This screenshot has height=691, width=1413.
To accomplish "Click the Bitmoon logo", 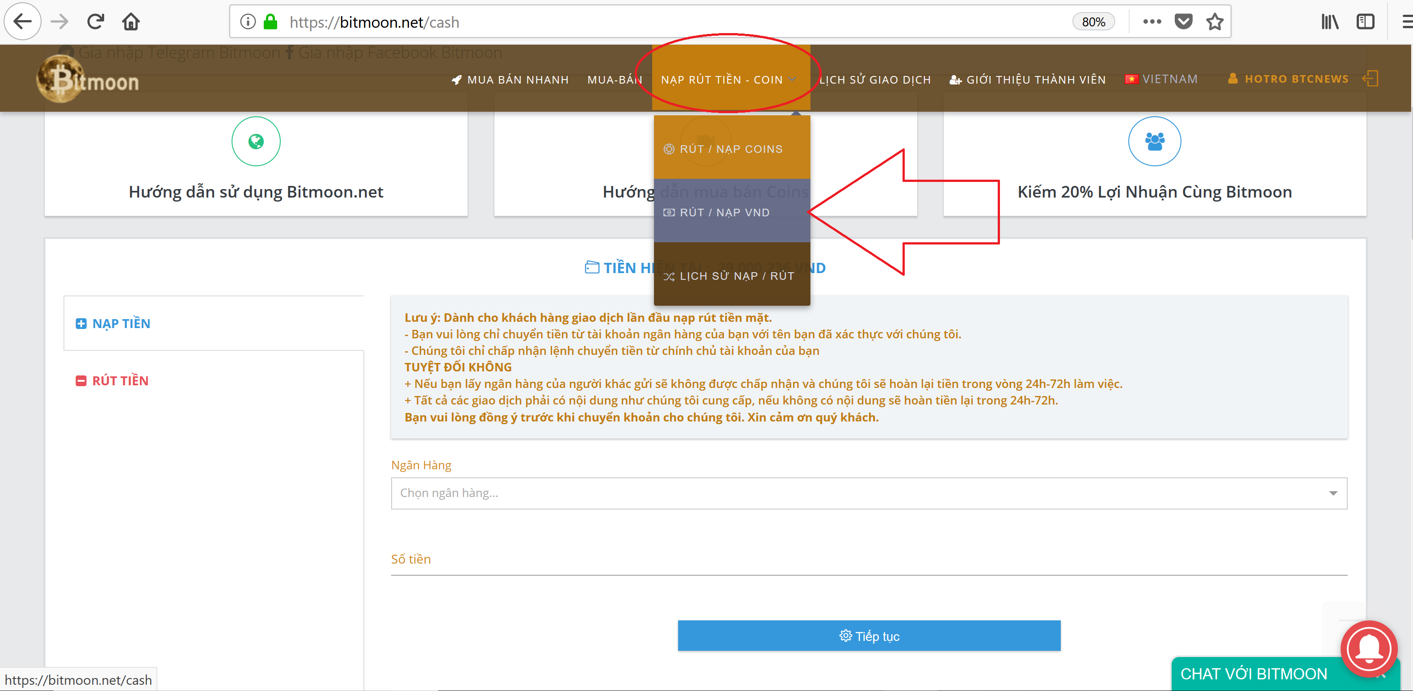I will 88,80.
